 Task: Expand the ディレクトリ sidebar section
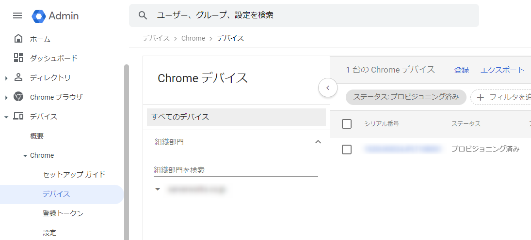6,78
